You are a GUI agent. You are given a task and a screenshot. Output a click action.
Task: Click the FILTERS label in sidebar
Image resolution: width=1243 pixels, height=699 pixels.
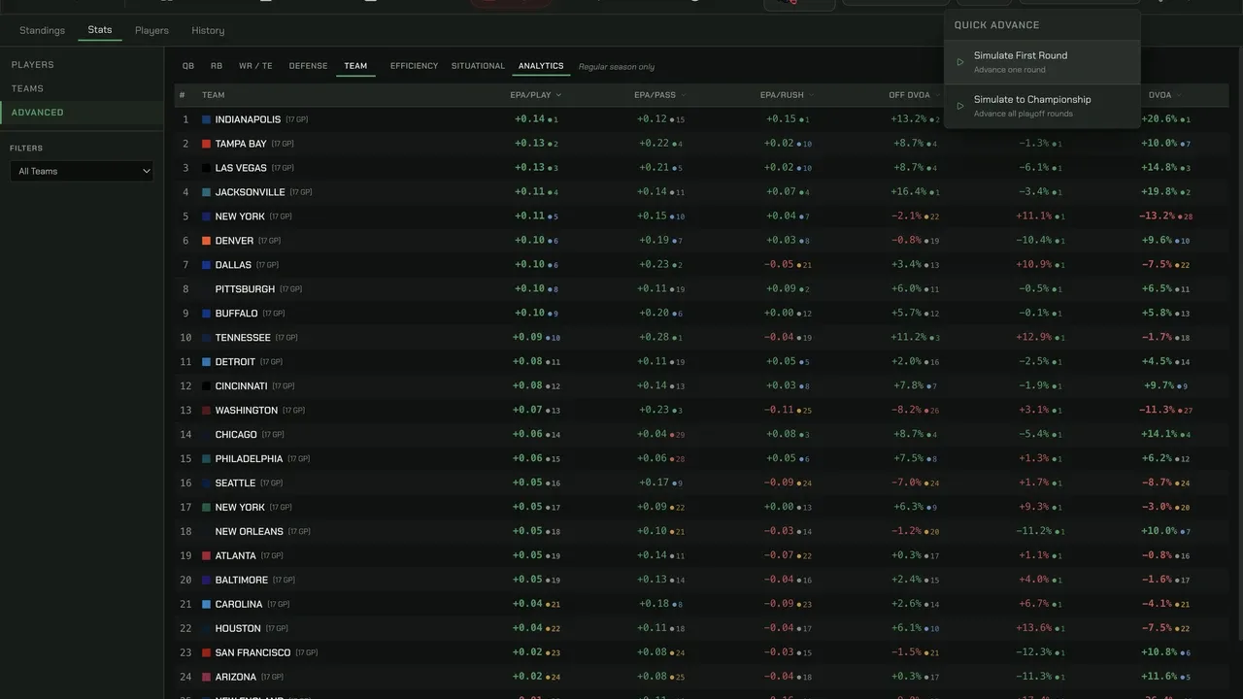coord(26,149)
